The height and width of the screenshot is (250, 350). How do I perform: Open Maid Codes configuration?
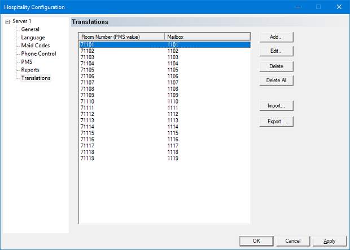click(36, 46)
